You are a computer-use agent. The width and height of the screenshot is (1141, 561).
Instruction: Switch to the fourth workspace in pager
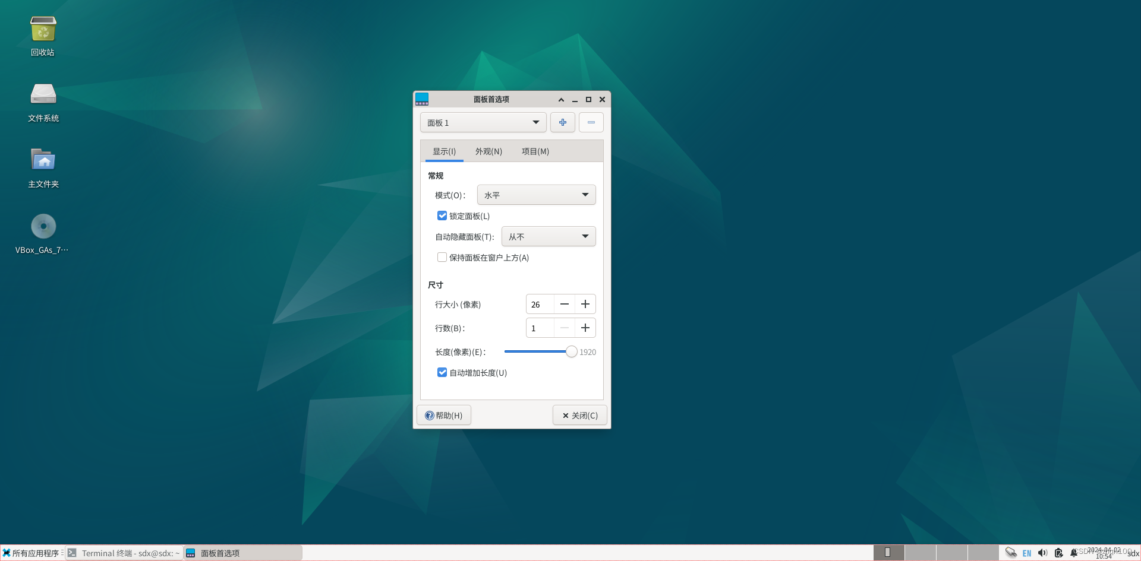click(x=983, y=553)
